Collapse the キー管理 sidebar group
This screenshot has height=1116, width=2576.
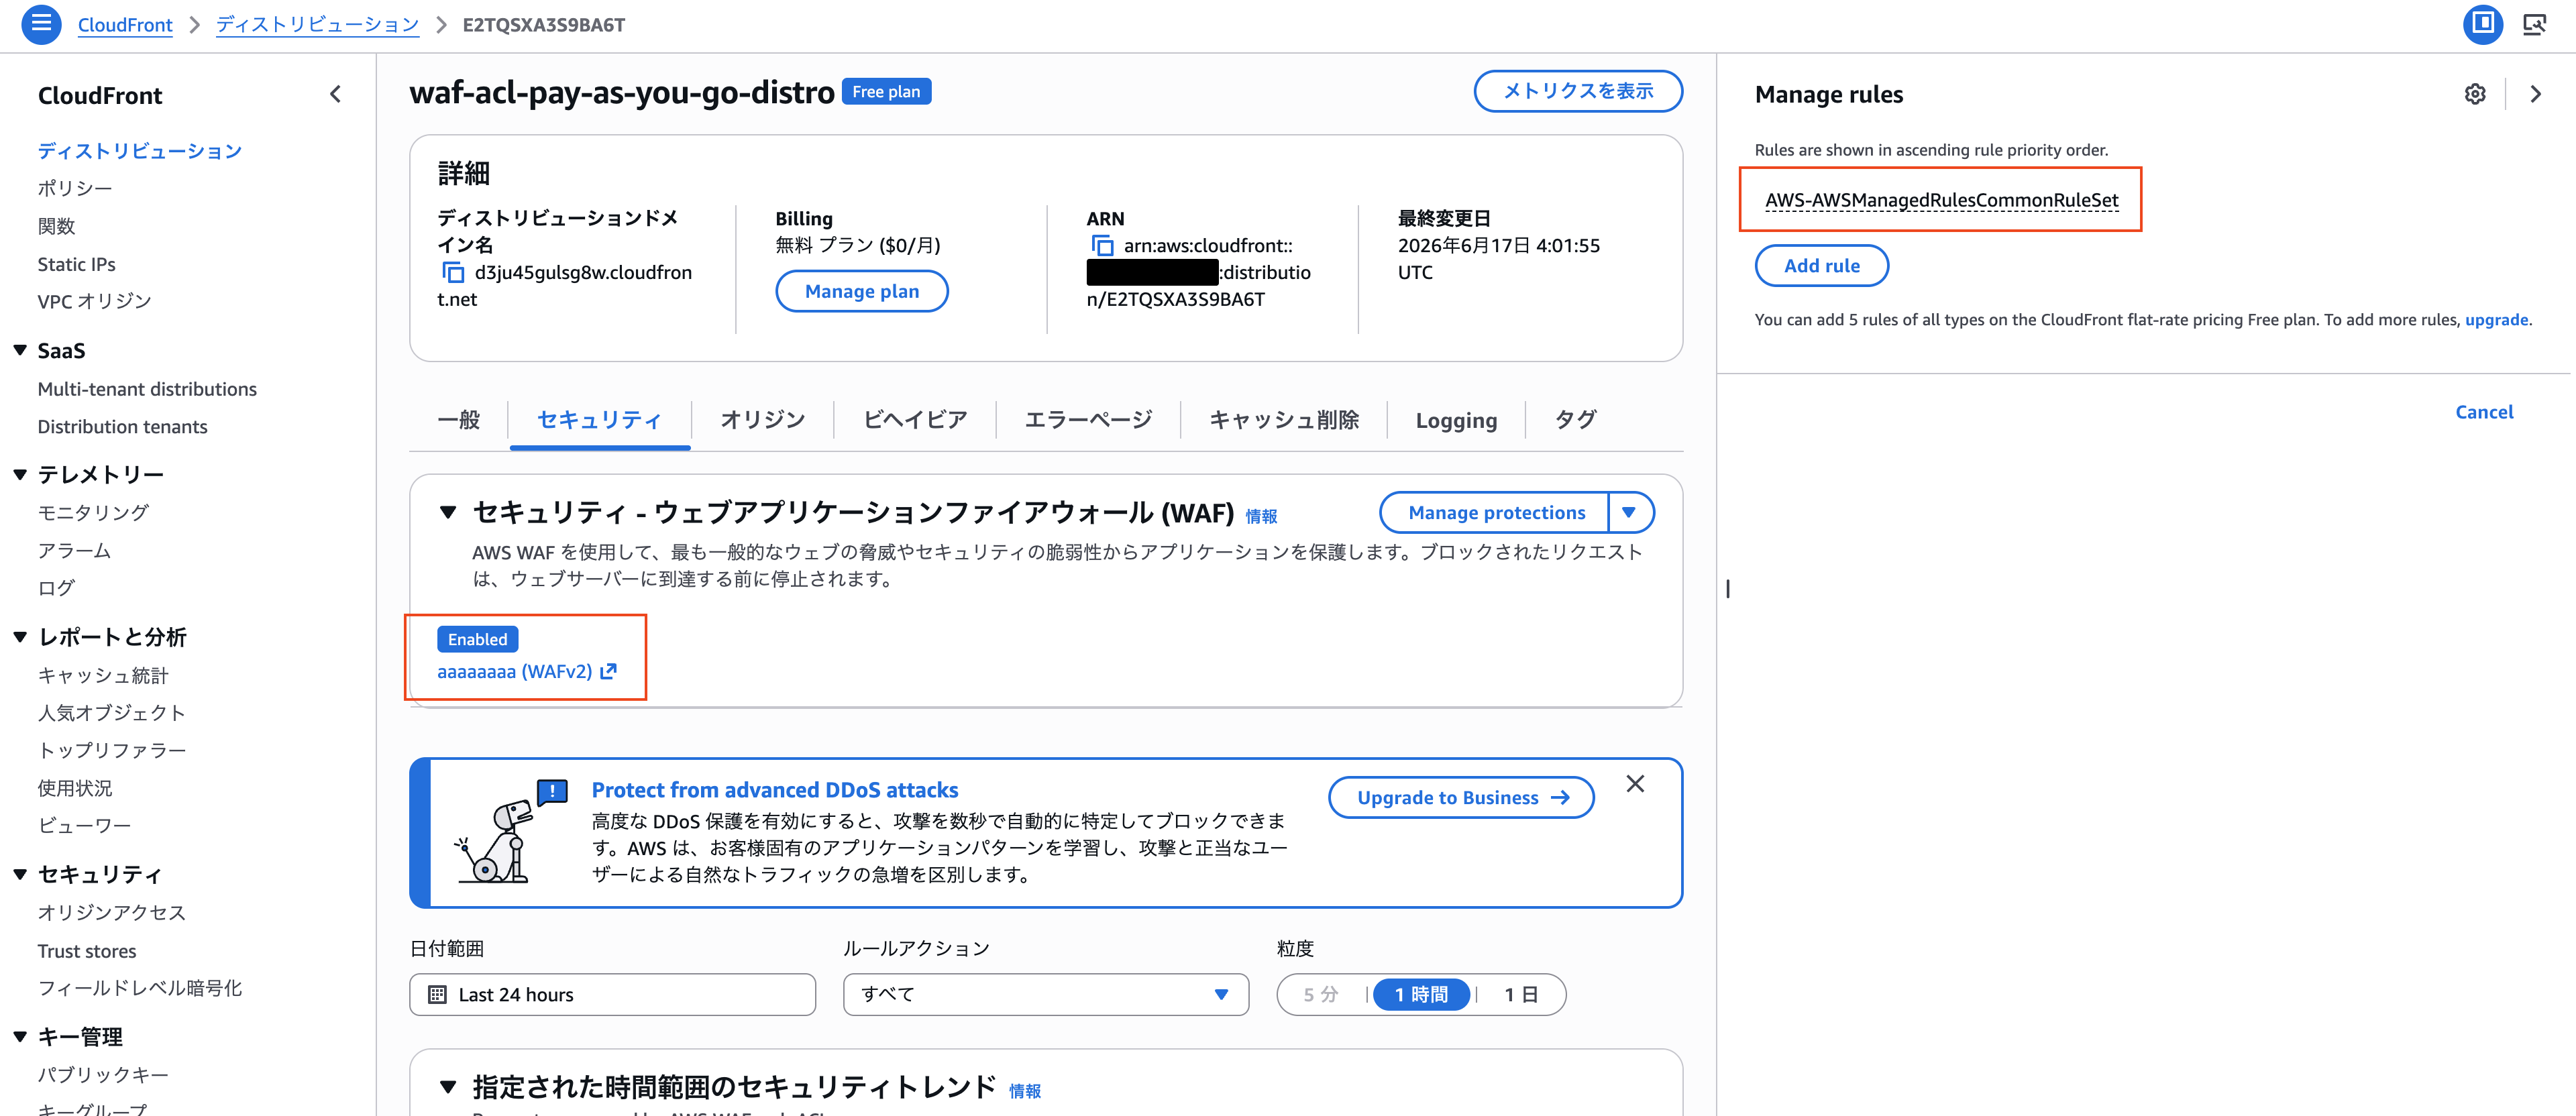point(20,1037)
